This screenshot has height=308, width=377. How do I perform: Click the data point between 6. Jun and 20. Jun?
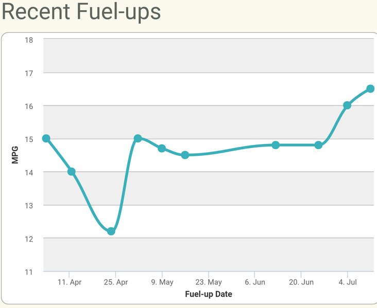tap(276, 145)
